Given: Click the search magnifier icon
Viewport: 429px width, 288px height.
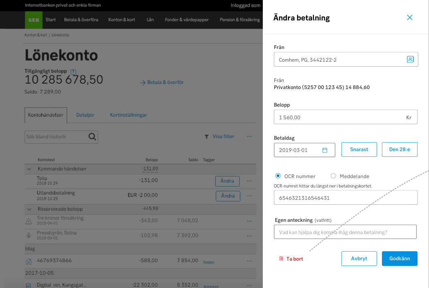Looking at the screenshot, I should coord(93,137).
